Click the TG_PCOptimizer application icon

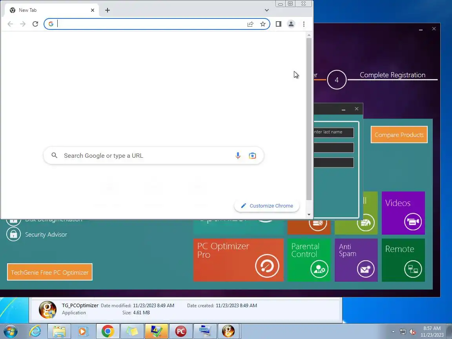click(47, 310)
